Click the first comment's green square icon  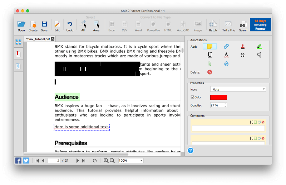255,122
